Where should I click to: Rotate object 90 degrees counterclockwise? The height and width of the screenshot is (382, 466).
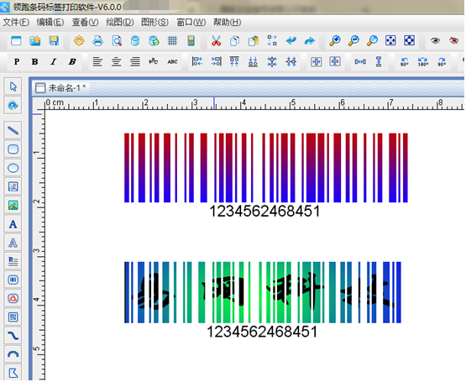click(404, 61)
